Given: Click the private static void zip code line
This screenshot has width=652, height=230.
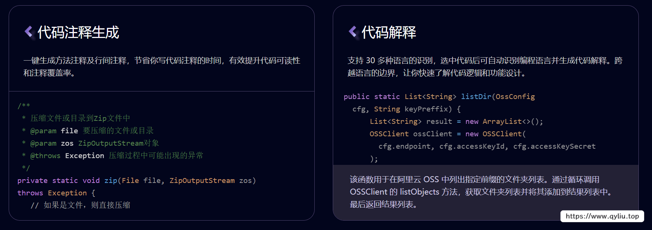Looking at the screenshot, I should (x=137, y=181).
